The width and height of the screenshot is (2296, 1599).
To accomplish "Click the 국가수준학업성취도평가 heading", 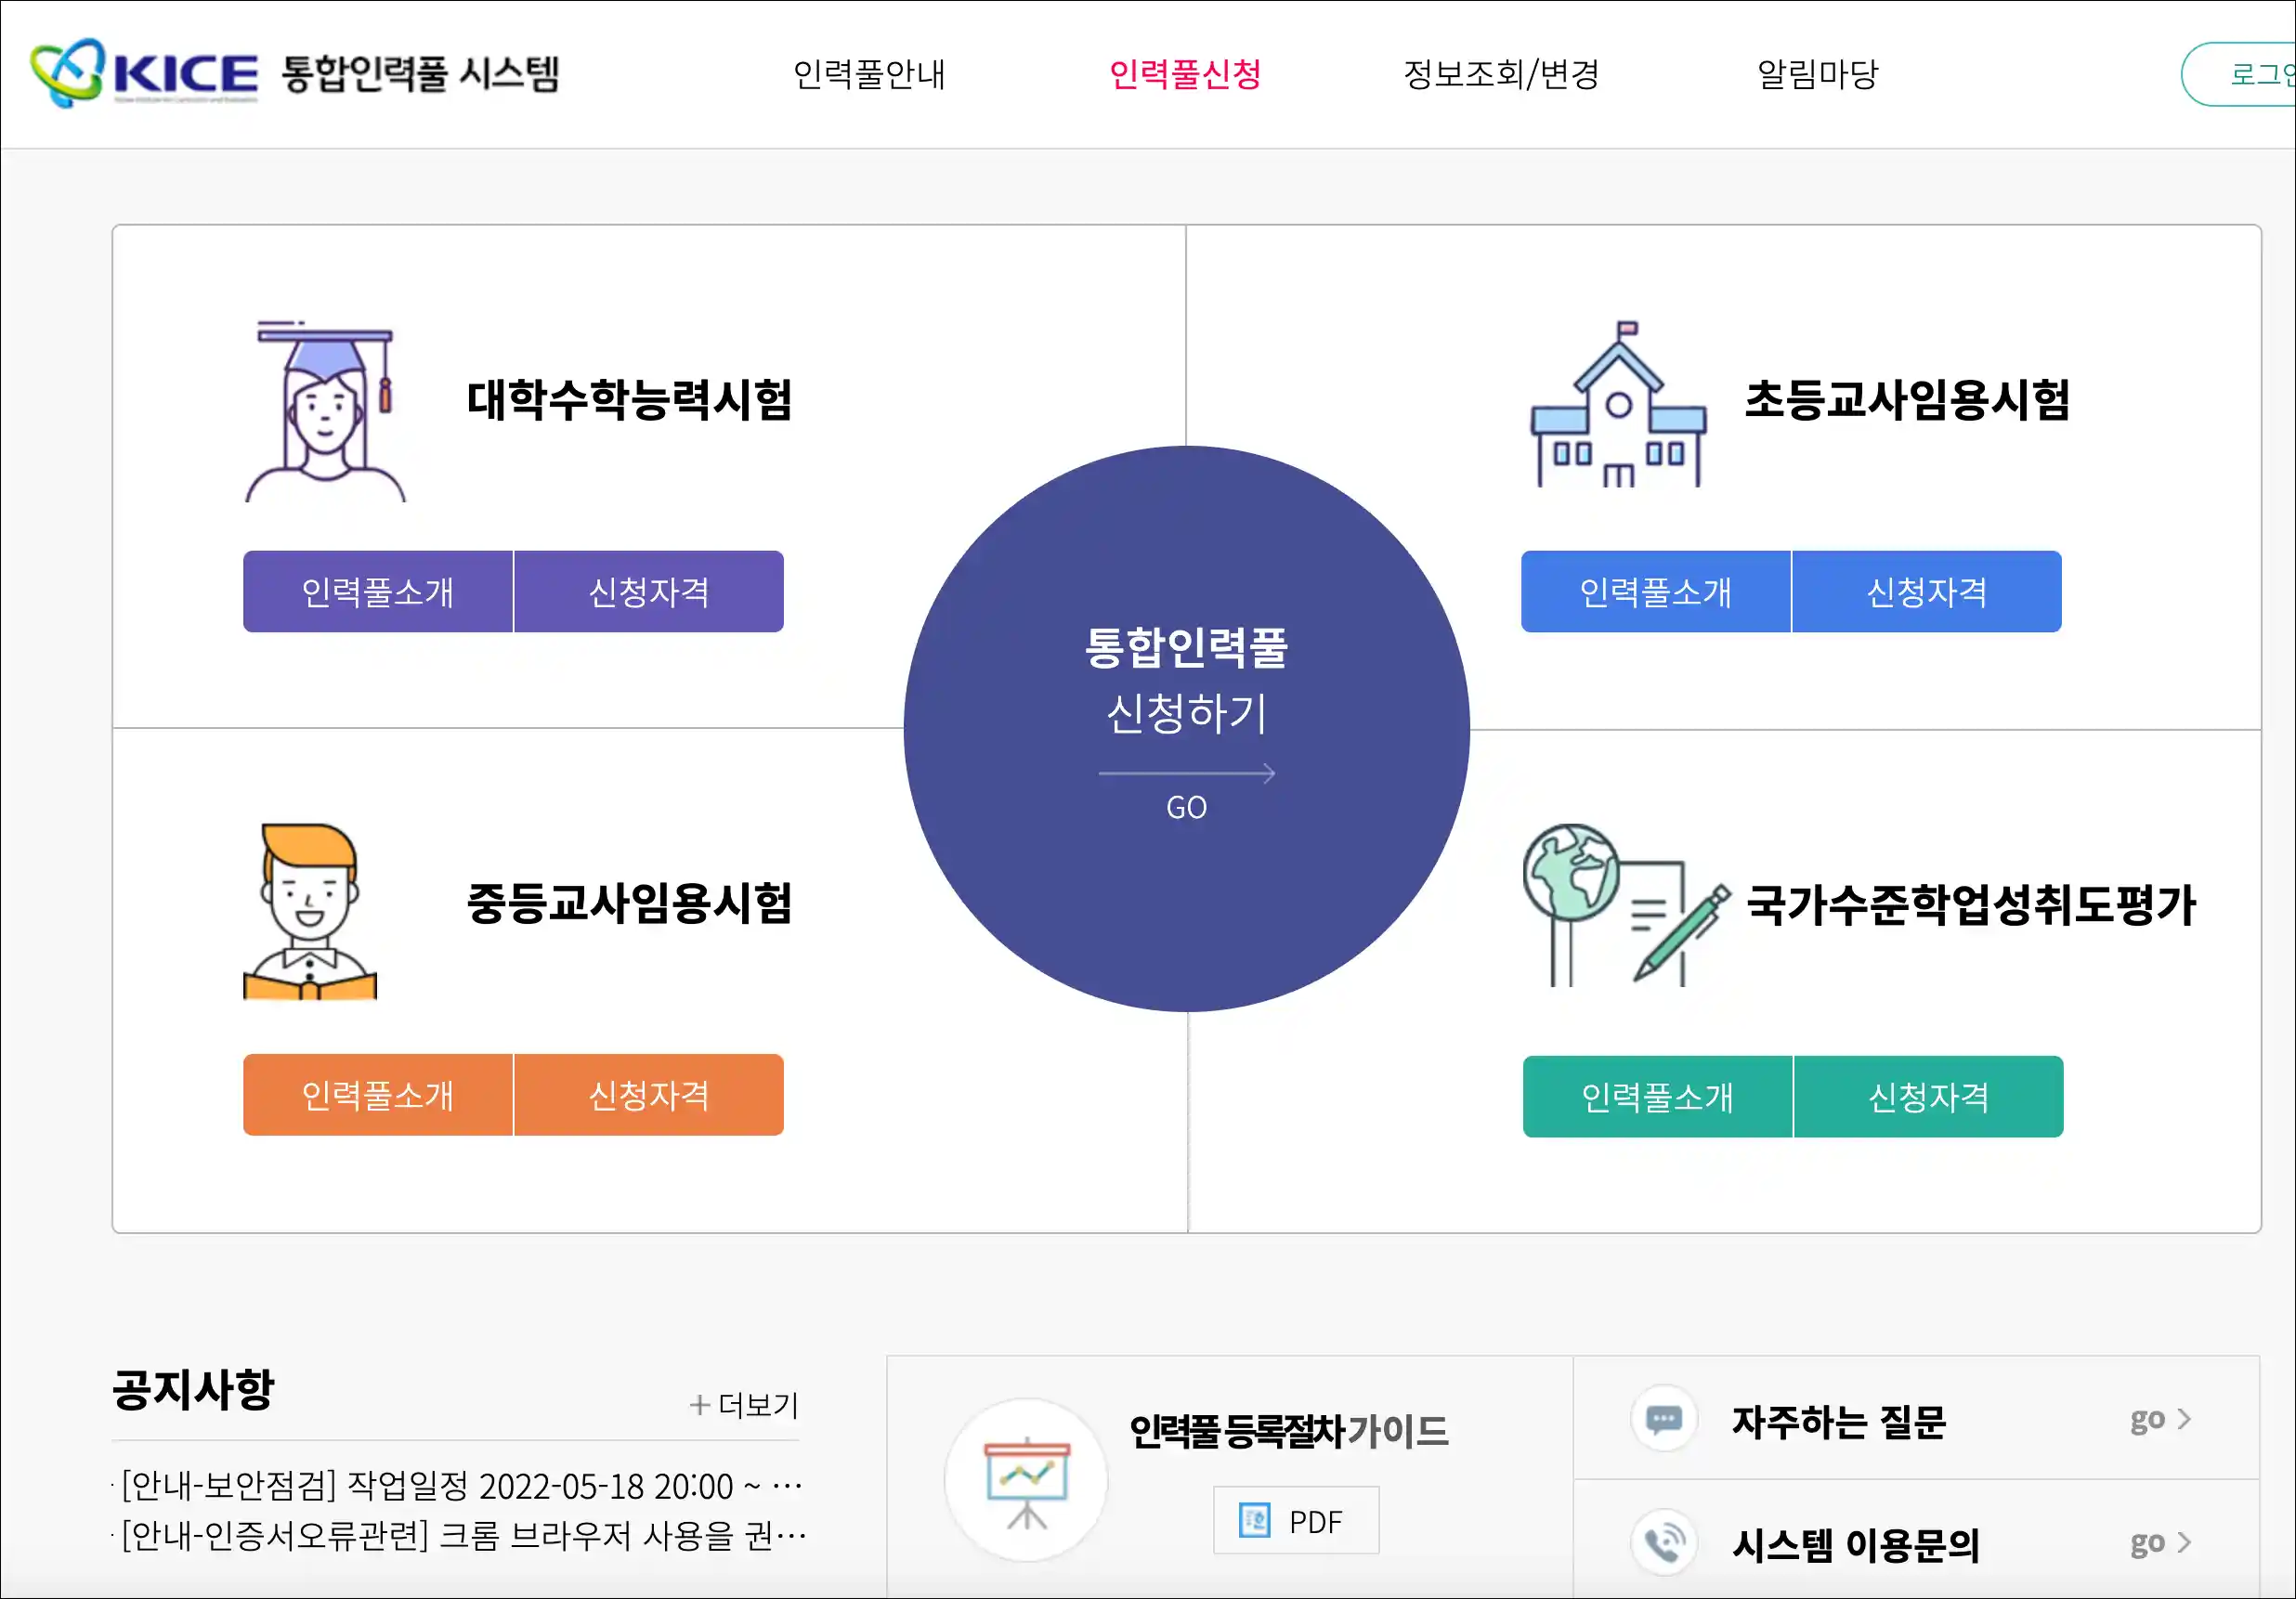I will [1971, 905].
